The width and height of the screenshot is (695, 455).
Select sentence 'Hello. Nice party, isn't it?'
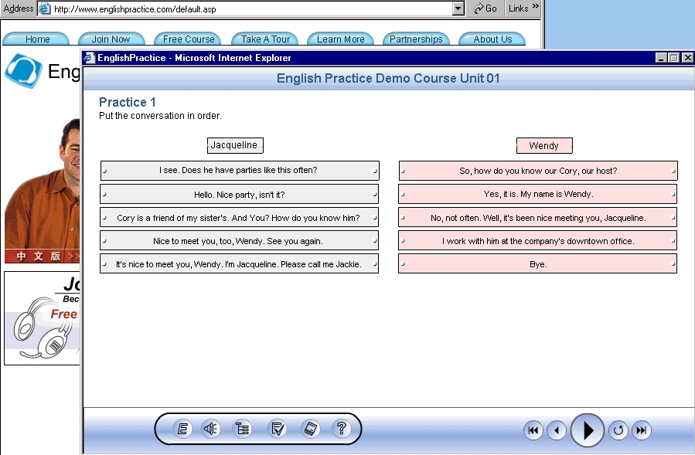click(240, 195)
